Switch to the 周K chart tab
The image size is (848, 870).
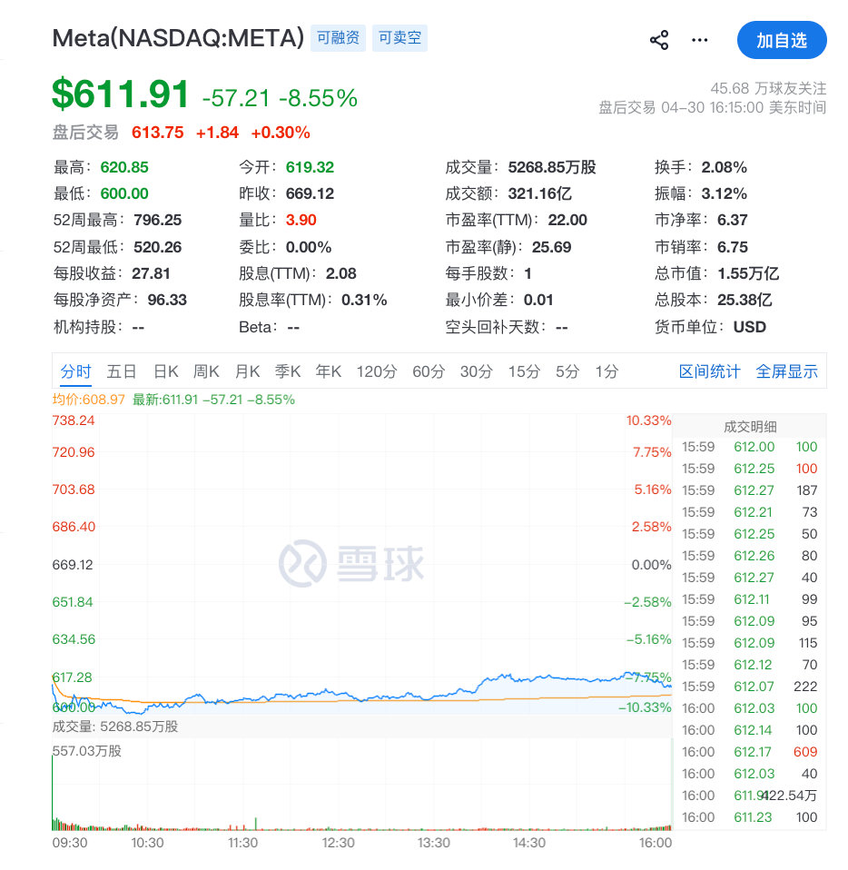point(206,371)
